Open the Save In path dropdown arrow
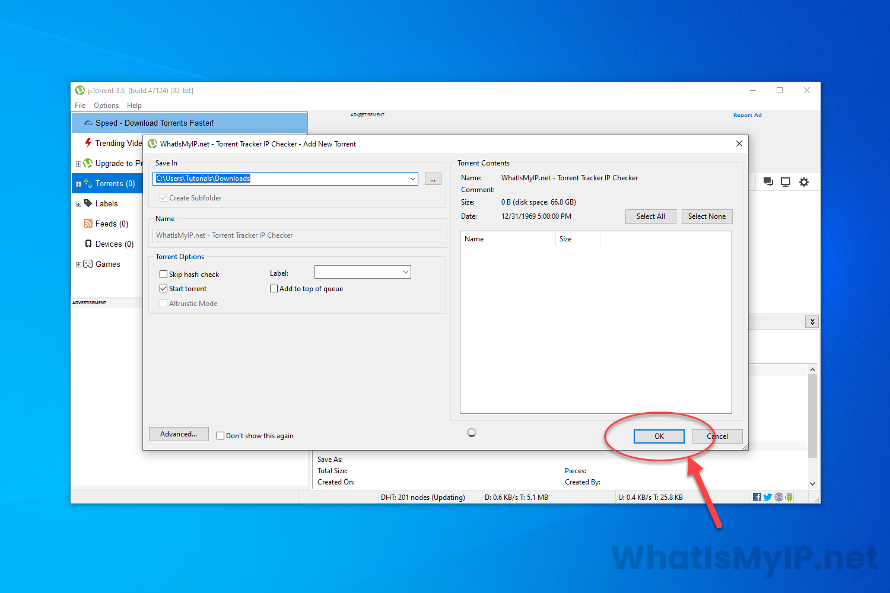The image size is (890, 593). pyautogui.click(x=412, y=178)
